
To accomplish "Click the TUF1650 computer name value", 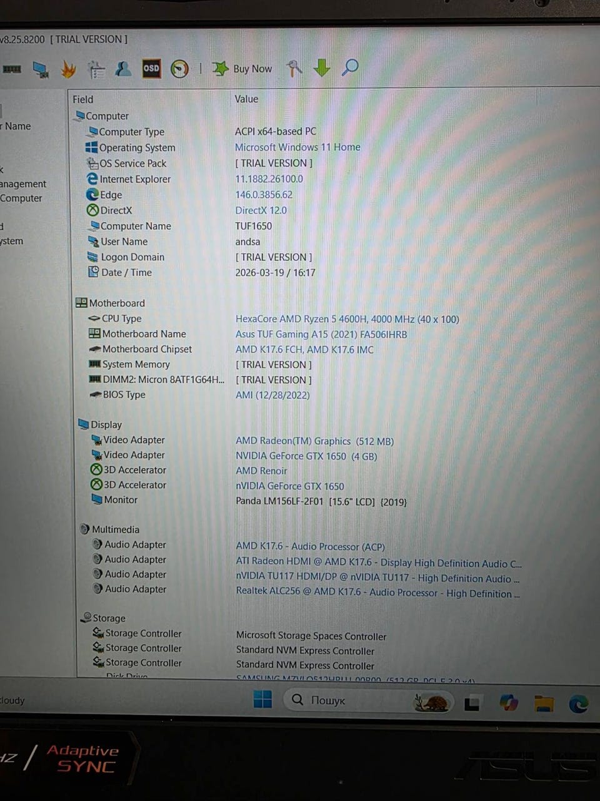I will [x=253, y=226].
